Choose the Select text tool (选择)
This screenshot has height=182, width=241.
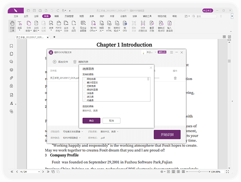coord(20,26)
